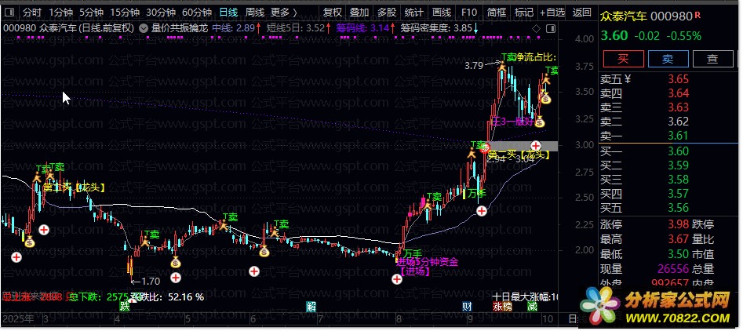This screenshot has height=331, width=743.
Task: Click the 筹码密集度: 3.85 value
Action: click(x=439, y=28)
